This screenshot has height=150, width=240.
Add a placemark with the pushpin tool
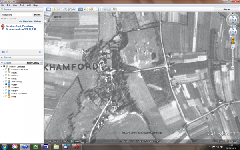coord(55,9)
